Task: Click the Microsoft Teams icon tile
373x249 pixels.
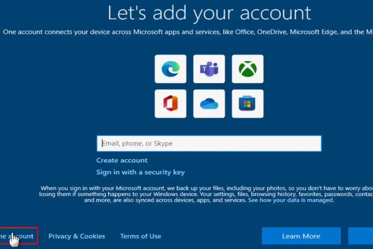Action: click(x=209, y=69)
